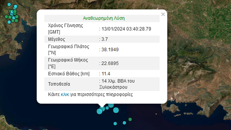Click the large cyan marker right of popup tip
Screen dimensions: 231x130
click(116, 110)
